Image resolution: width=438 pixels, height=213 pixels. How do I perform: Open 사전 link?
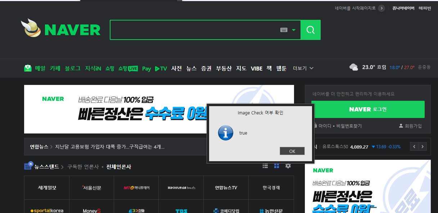(x=176, y=68)
